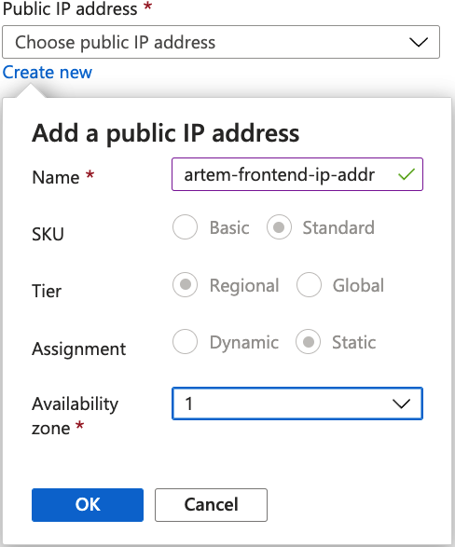Click the SKU field label
This screenshot has width=455, height=547.
click(x=48, y=234)
